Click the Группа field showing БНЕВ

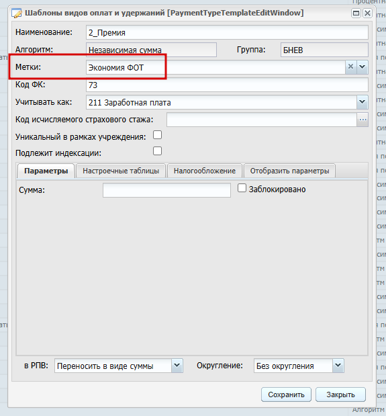tap(324, 50)
